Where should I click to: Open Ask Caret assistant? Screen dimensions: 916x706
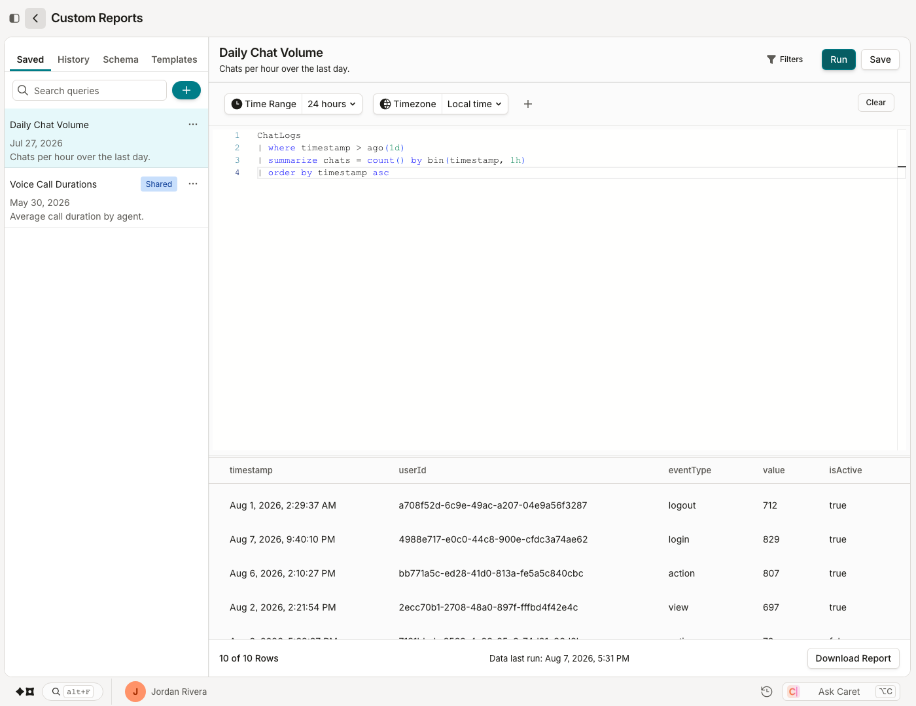841,692
